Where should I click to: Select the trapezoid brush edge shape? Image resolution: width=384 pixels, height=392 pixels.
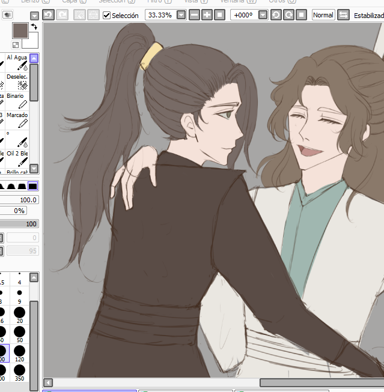click(x=22, y=186)
